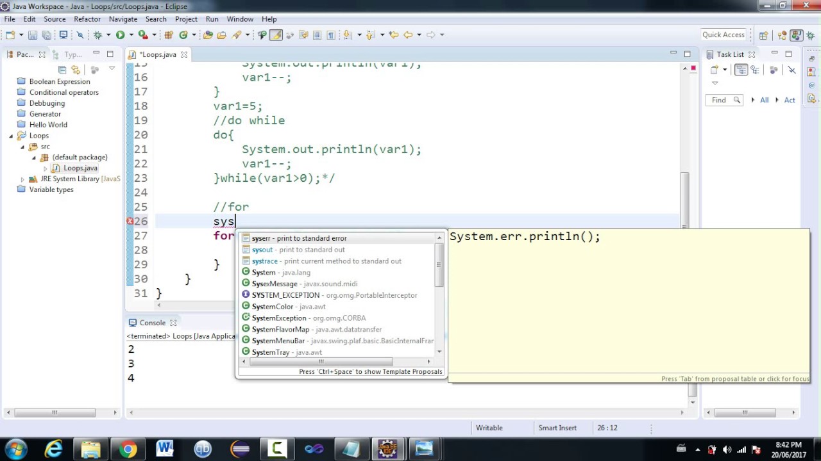Select Variable types project in Package Explorer
821x461 pixels.
pos(51,190)
